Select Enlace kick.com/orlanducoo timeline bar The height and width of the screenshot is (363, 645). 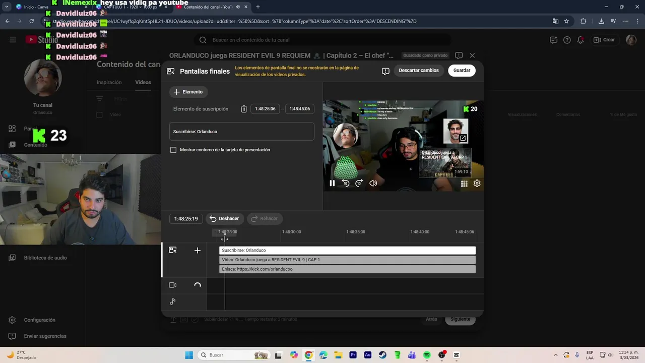tap(347, 269)
